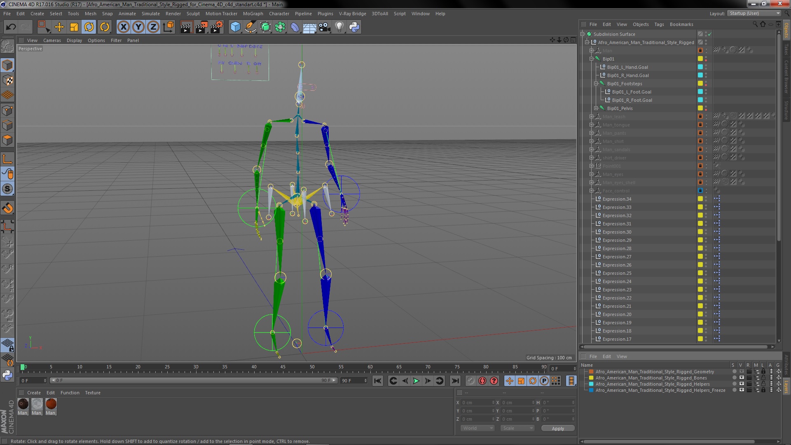Click the Apply button
Screen dimensions: 791x445
558,429
